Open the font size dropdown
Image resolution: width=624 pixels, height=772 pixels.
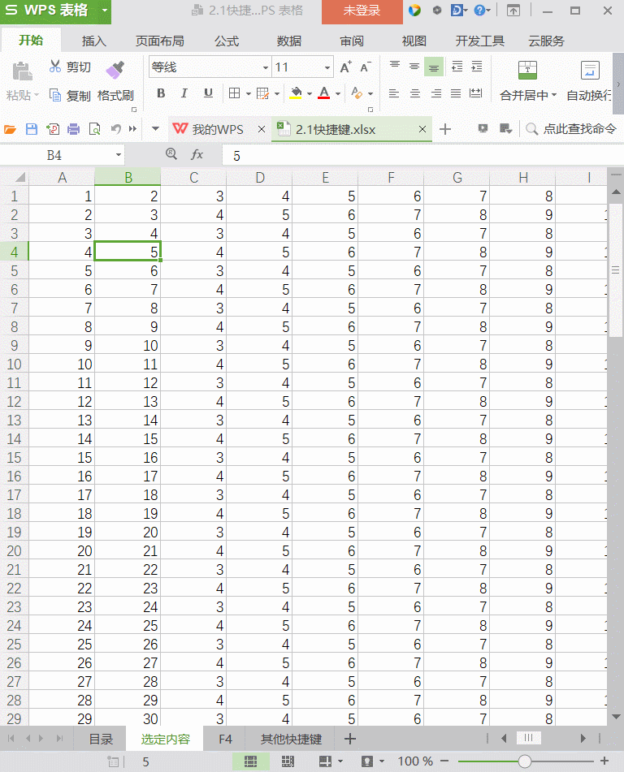click(327, 68)
